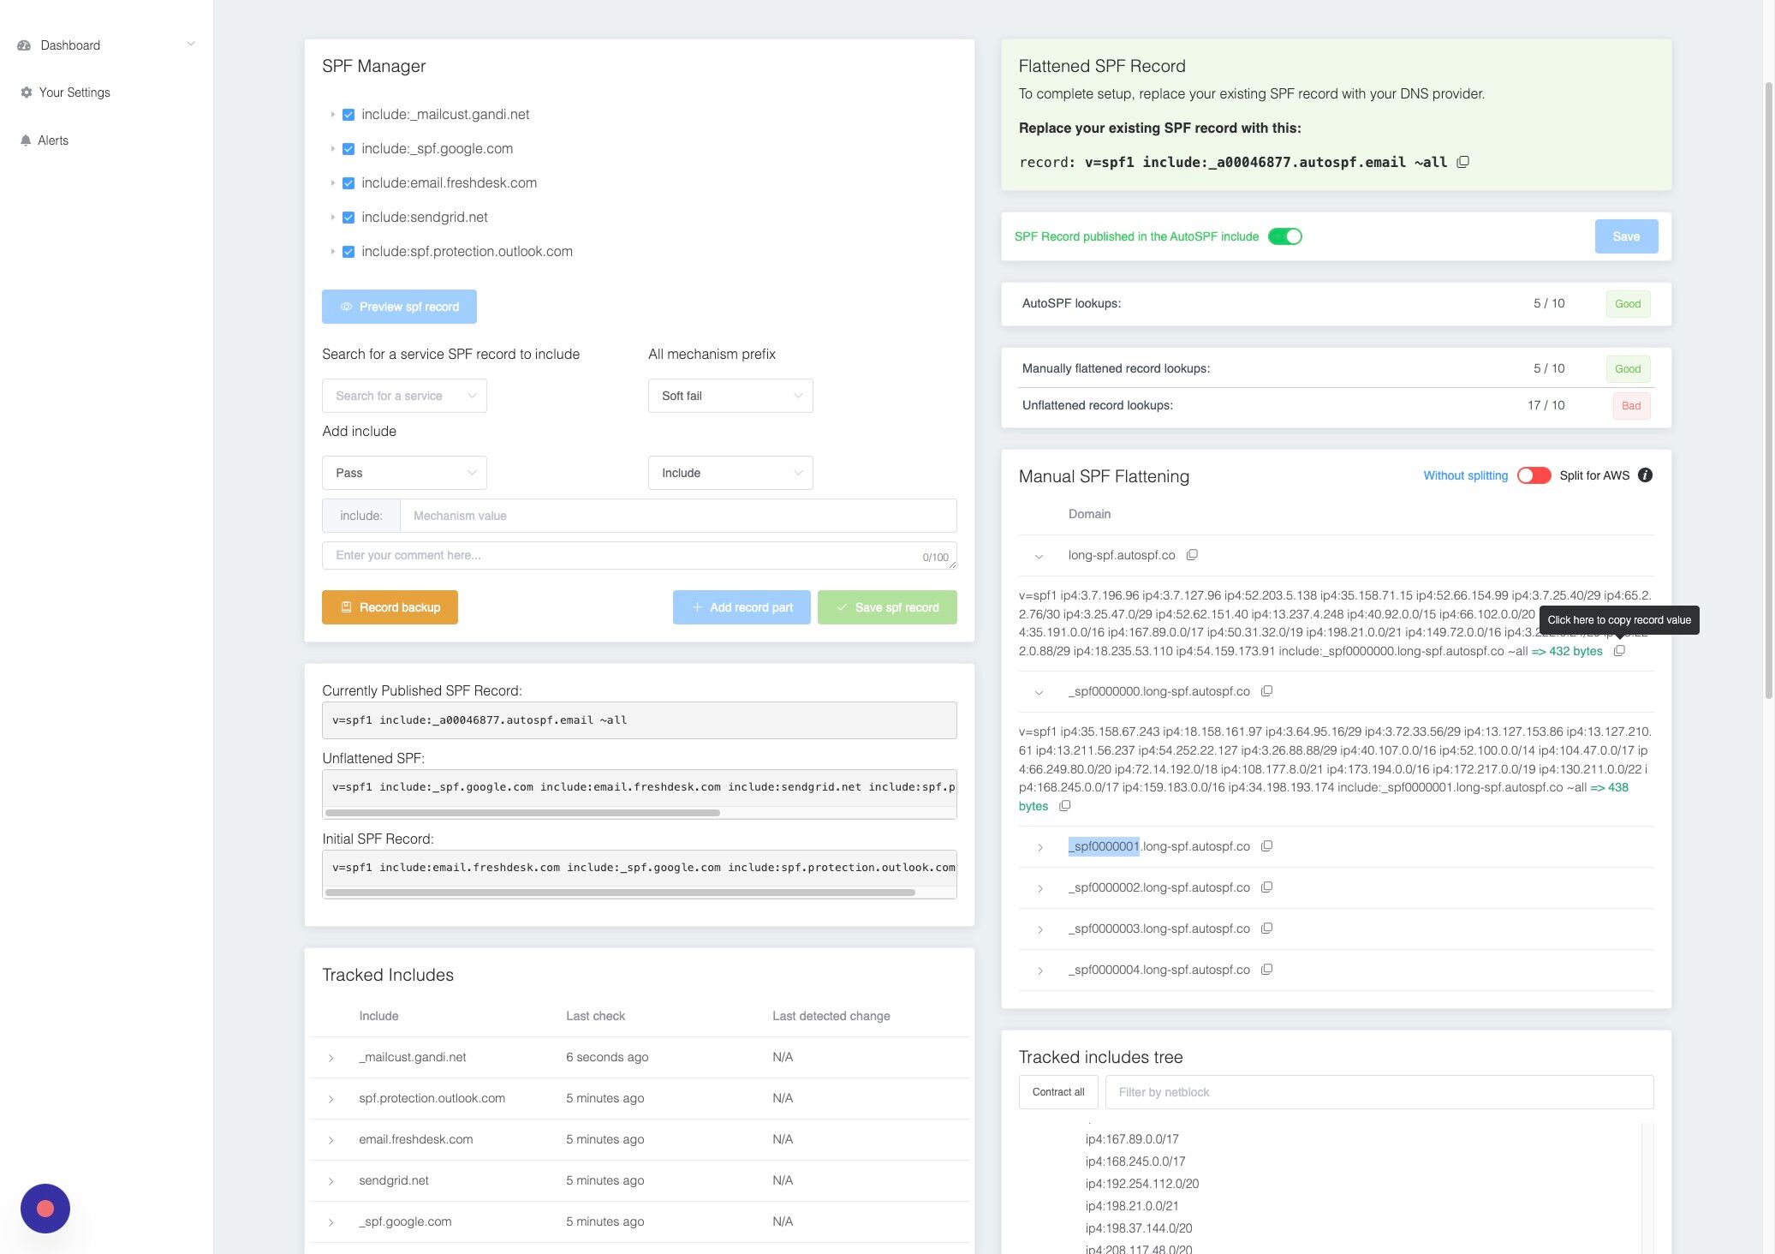Expand include:sendgrid.net tree node

point(332,218)
